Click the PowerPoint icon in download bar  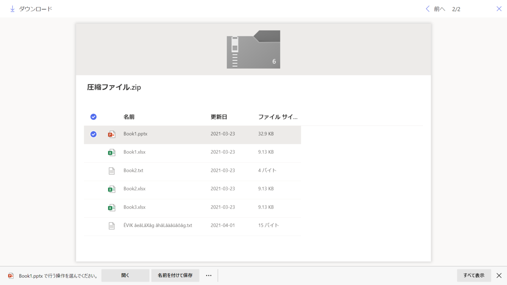click(11, 276)
